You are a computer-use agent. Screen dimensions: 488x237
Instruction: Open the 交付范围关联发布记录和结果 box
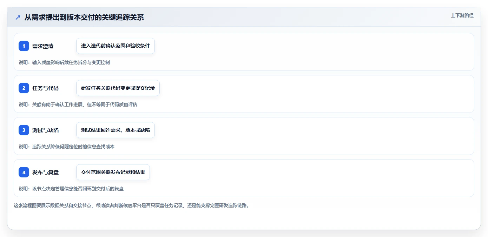click(113, 172)
